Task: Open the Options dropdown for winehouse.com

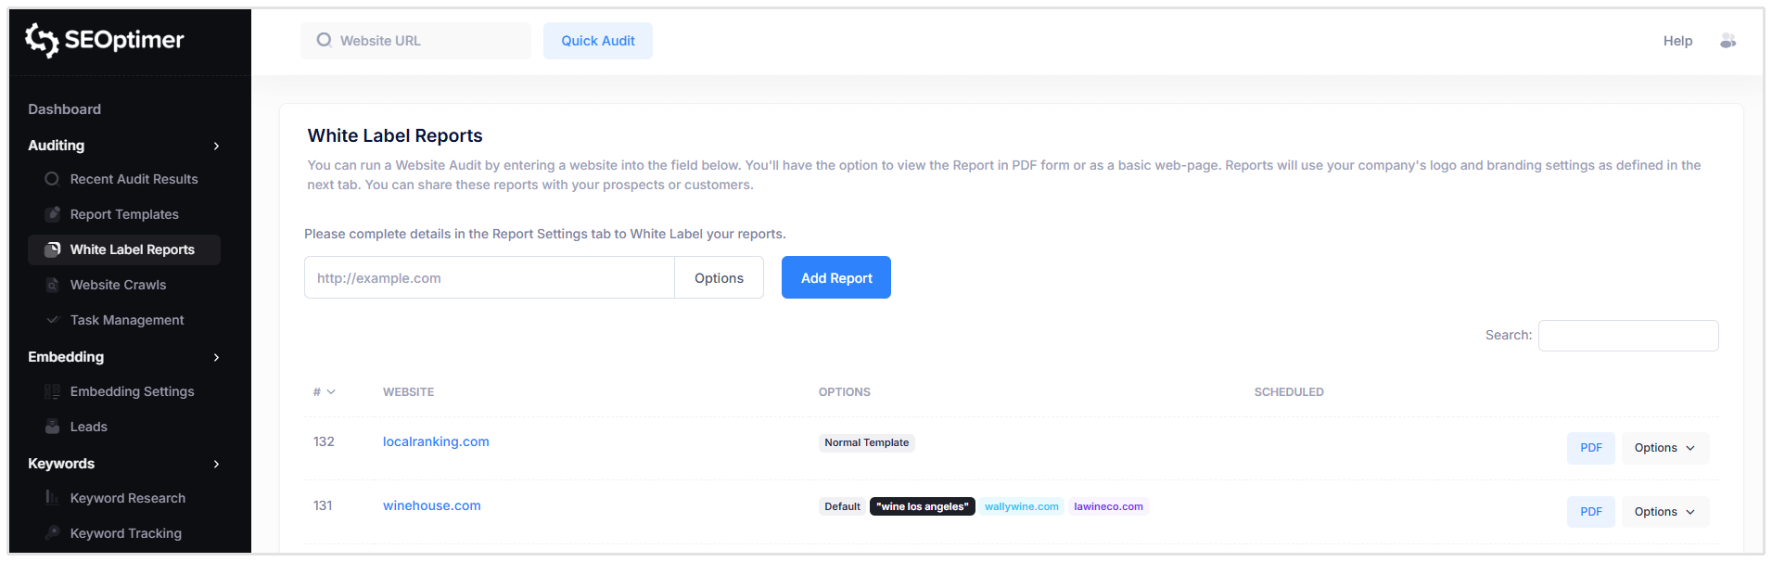Action: [x=1664, y=511]
